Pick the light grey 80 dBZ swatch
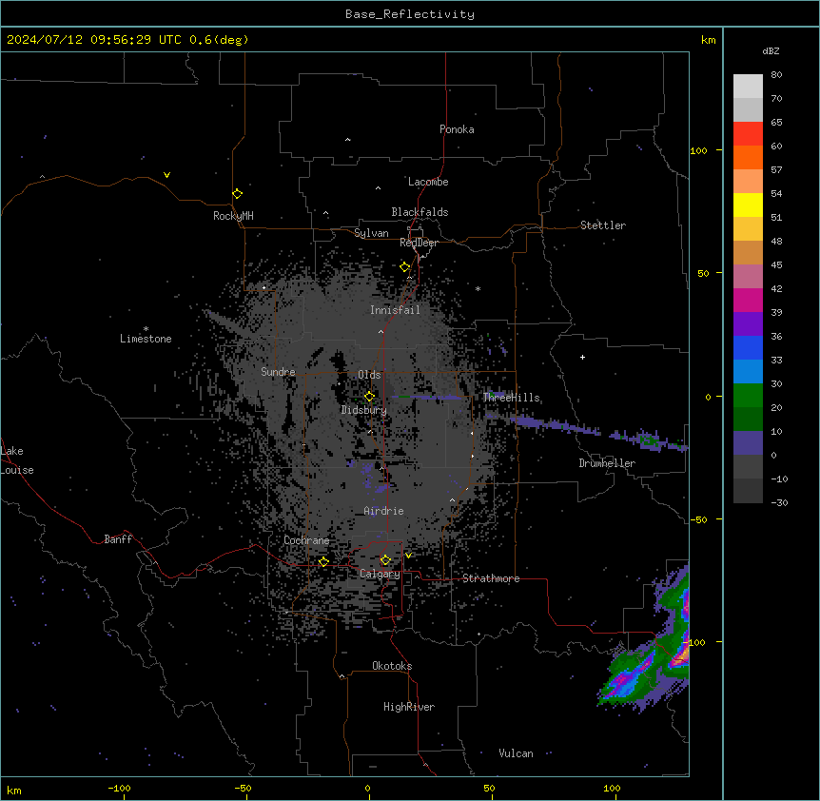The image size is (820, 801). pyautogui.click(x=748, y=86)
